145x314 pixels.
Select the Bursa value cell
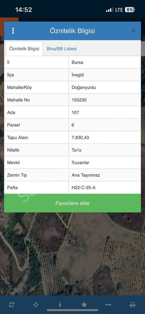click(x=105, y=62)
